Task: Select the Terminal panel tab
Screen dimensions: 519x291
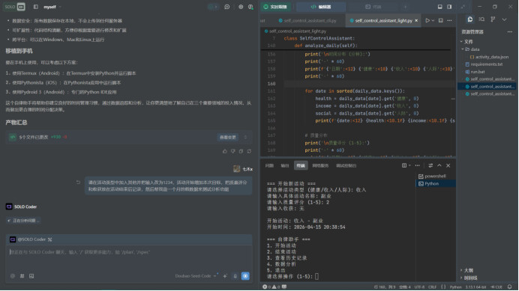Action: point(301,165)
